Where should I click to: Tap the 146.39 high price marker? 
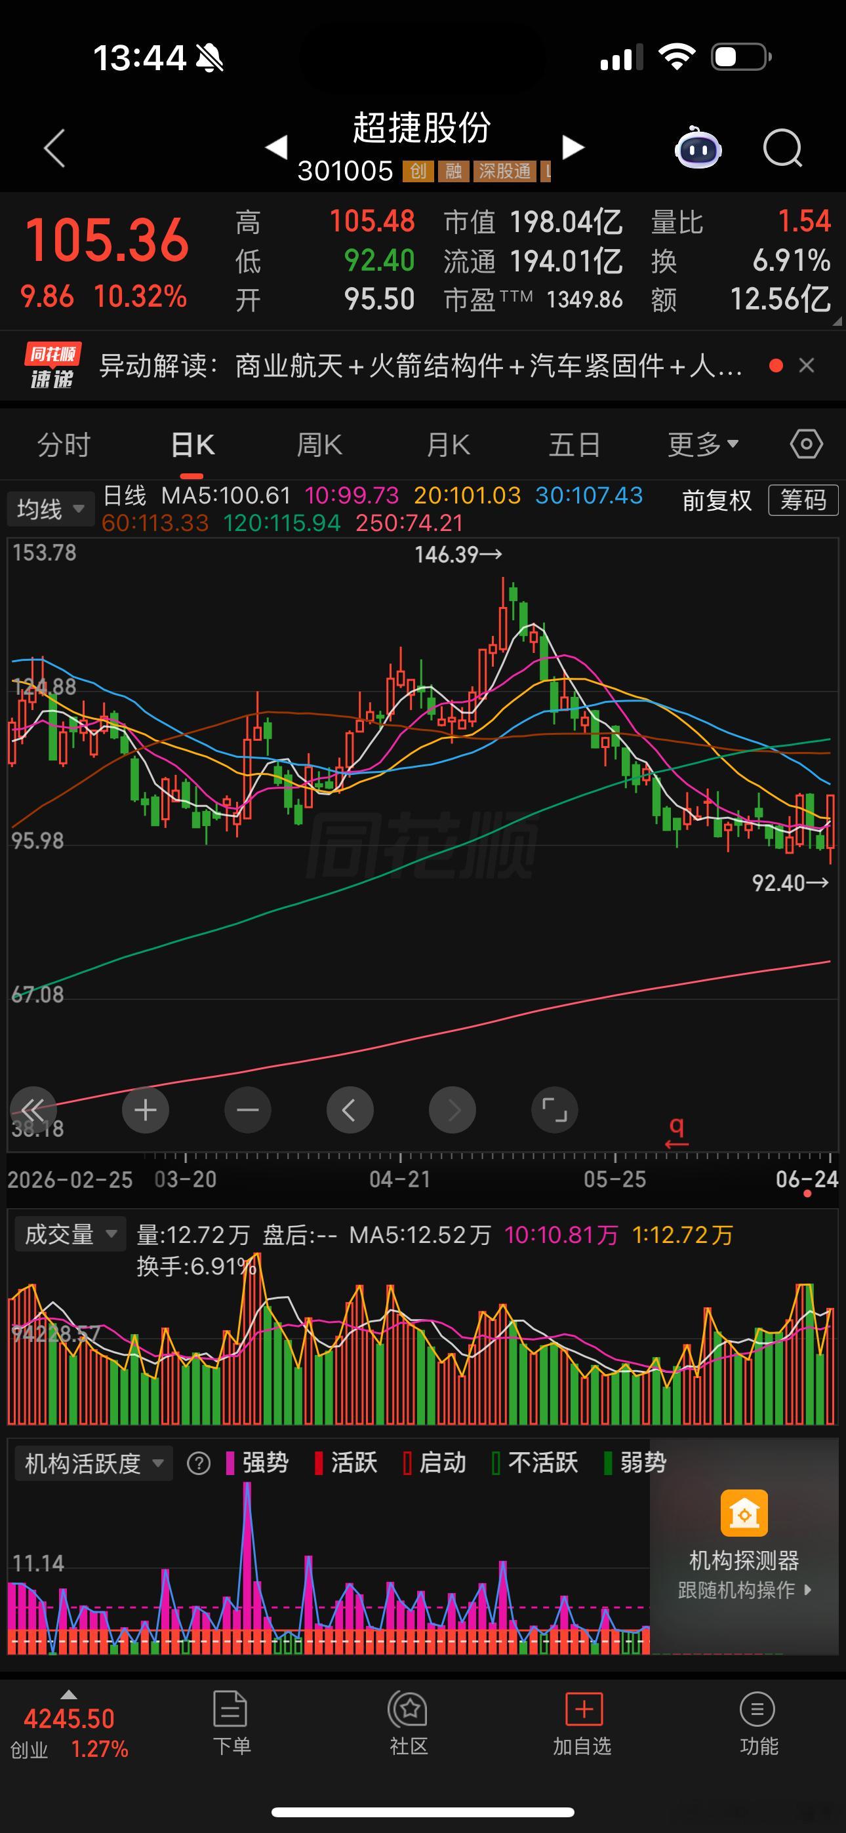click(x=458, y=555)
